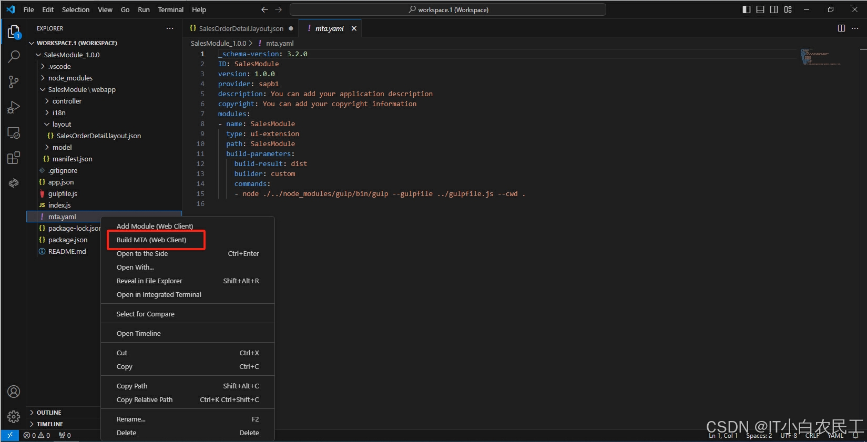Open the Extensions view icon
The image size is (867, 442).
point(14,158)
